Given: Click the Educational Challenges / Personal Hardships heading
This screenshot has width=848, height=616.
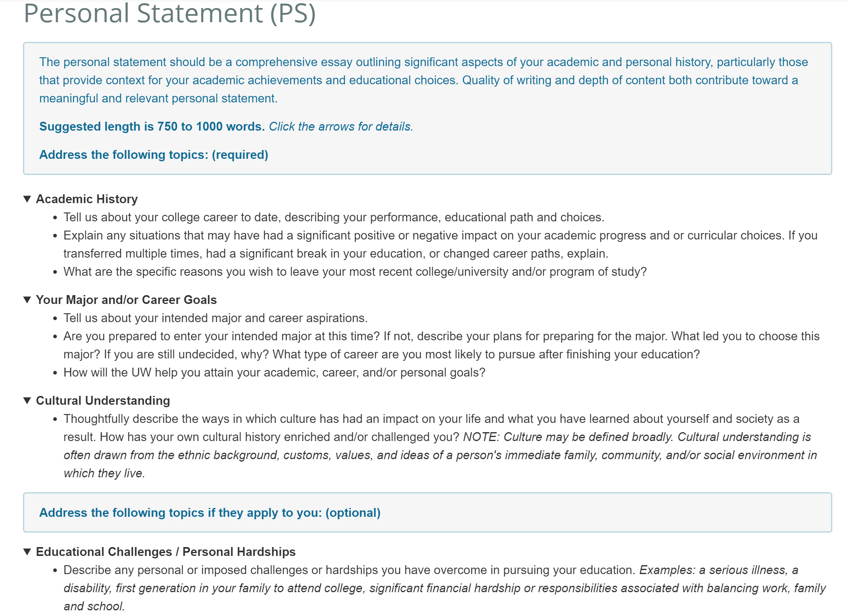Looking at the screenshot, I should coord(166,551).
